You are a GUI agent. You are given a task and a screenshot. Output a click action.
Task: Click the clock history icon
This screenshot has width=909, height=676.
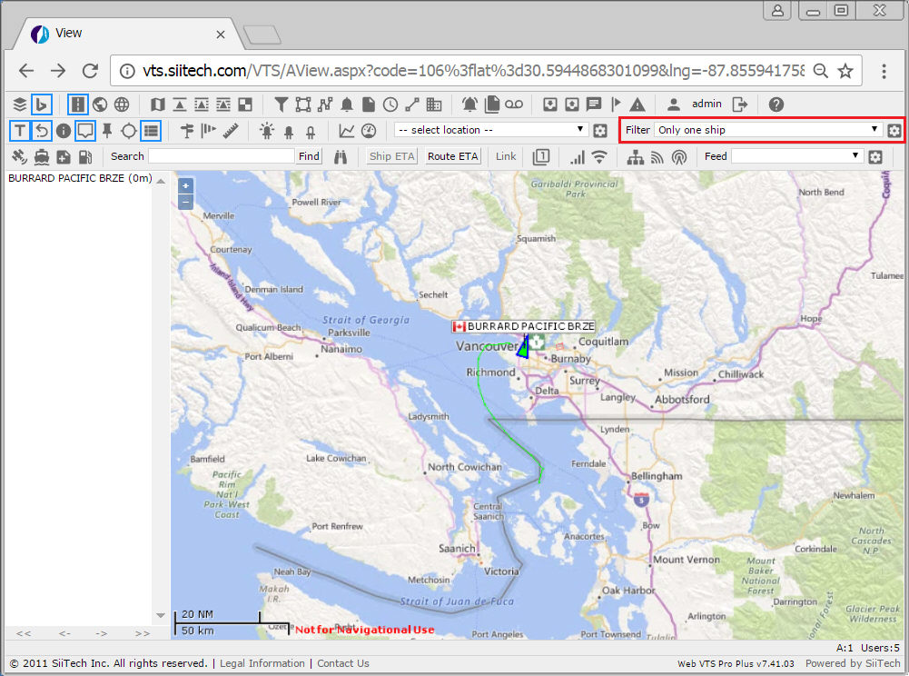click(390, 104)
